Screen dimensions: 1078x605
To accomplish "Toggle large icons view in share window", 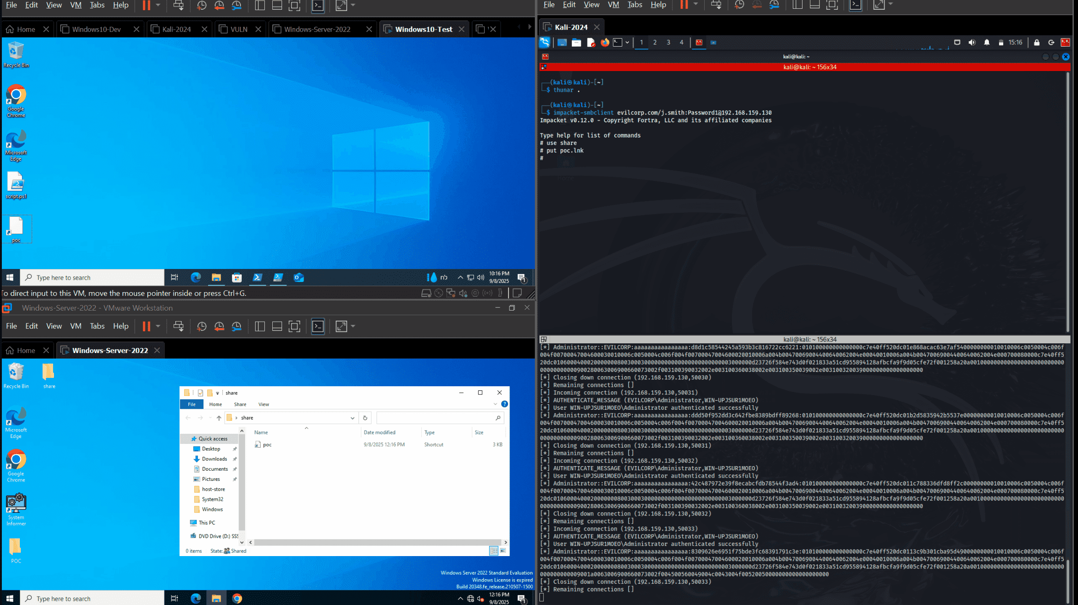I will (503, 551).
